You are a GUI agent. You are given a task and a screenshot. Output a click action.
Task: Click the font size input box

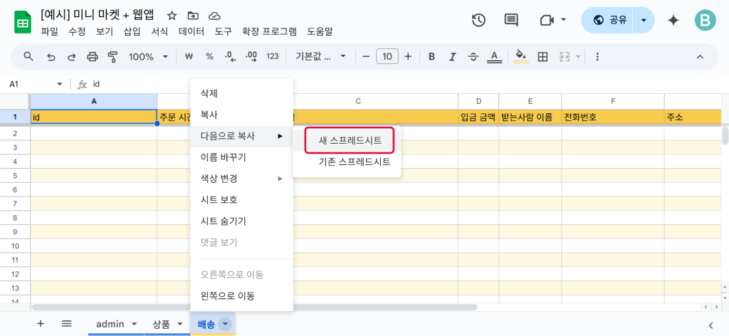click(387, 56)
